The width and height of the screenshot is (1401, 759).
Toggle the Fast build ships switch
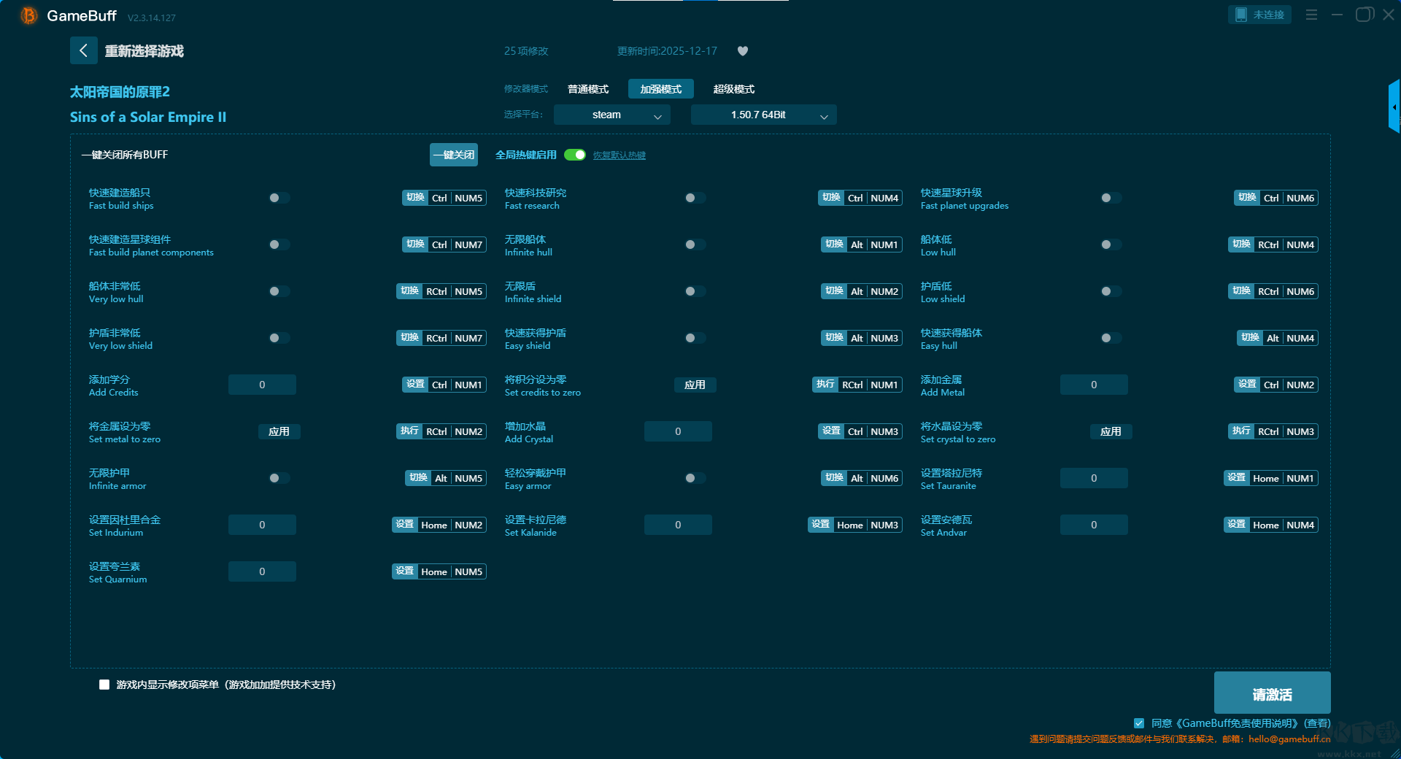point(279,198)
